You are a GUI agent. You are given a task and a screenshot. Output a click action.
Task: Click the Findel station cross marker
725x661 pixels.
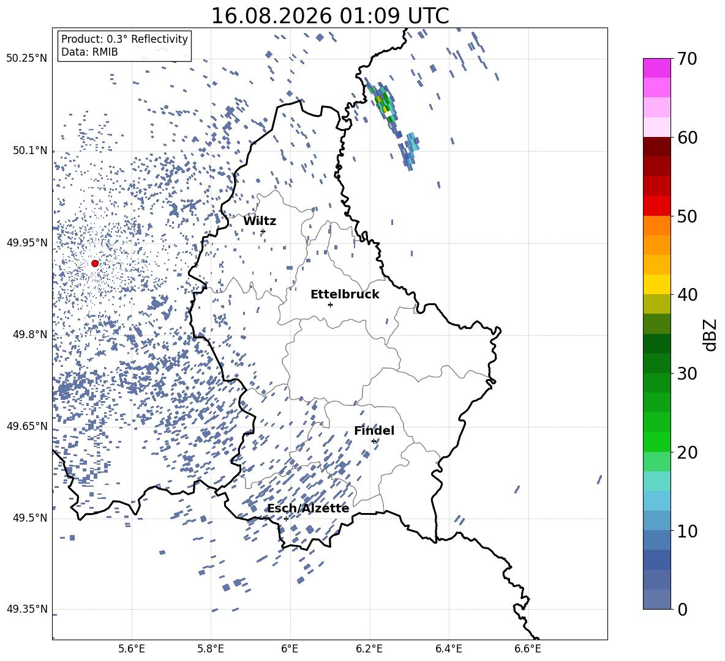[x=374, y=441]
